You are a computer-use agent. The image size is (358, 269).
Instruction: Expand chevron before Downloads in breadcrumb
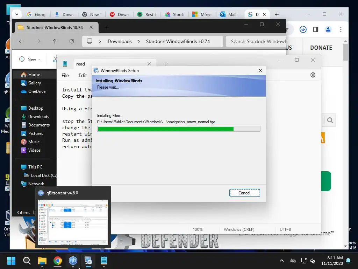coord(100,41)
